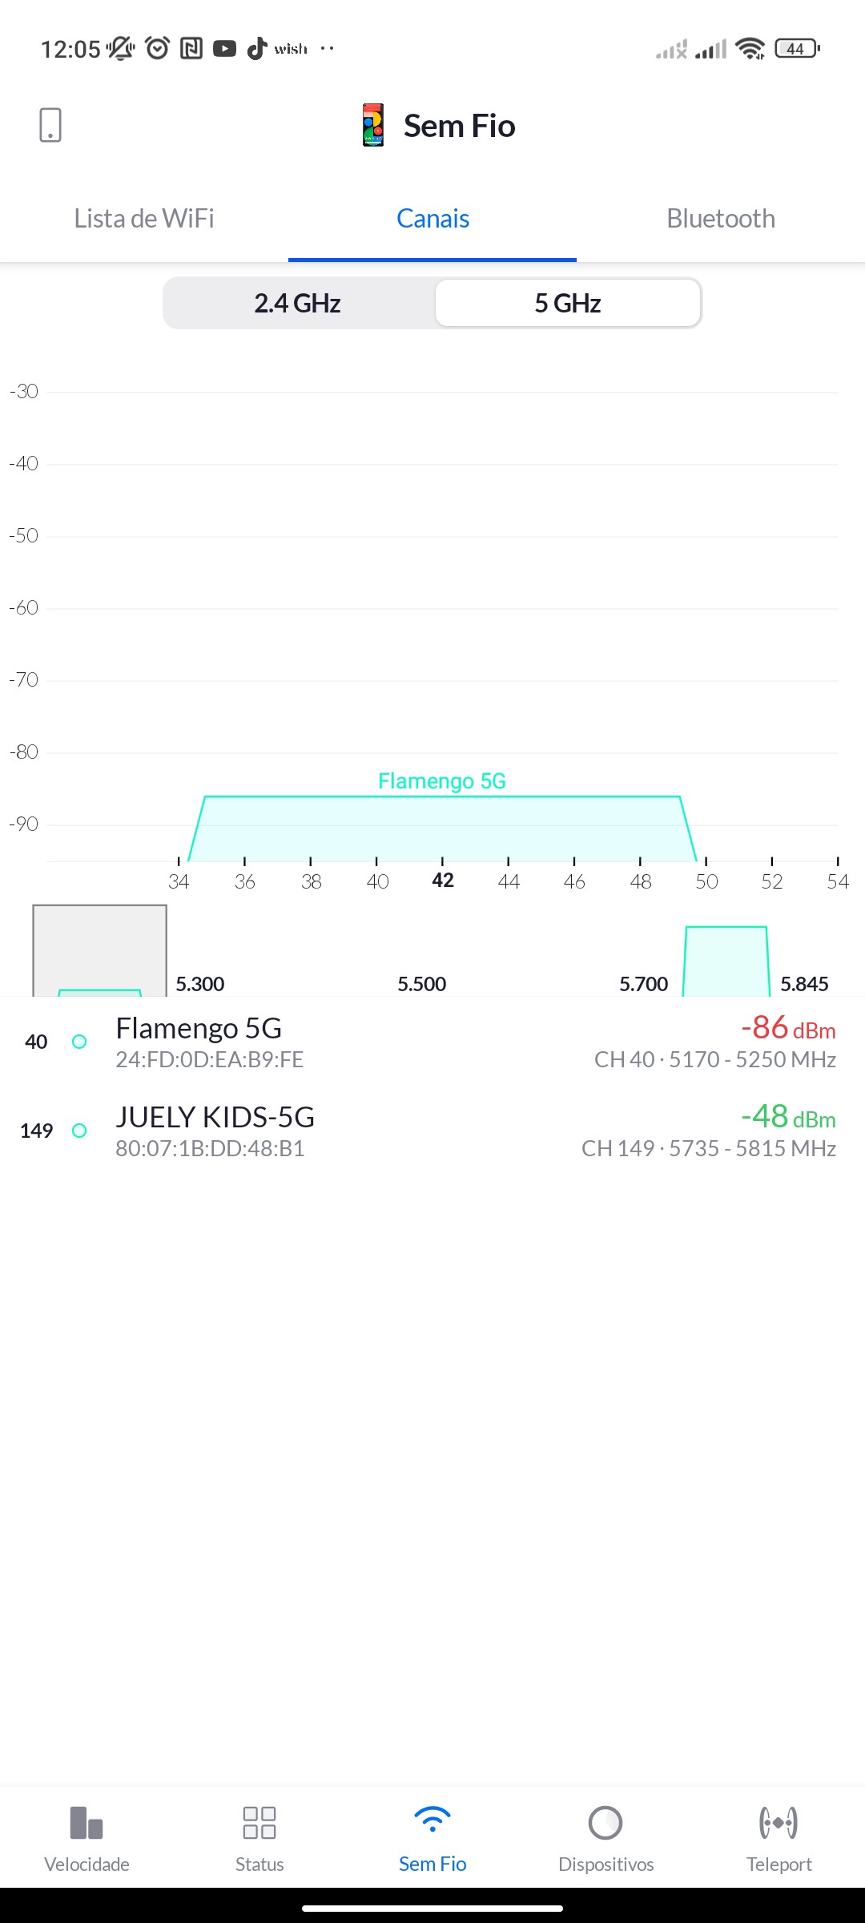Image resolution: width=865 pixels, height=1923 pixels.
Task: Tap the Pixel phone image beside Sem Fio
Action: tap(373, 125)
